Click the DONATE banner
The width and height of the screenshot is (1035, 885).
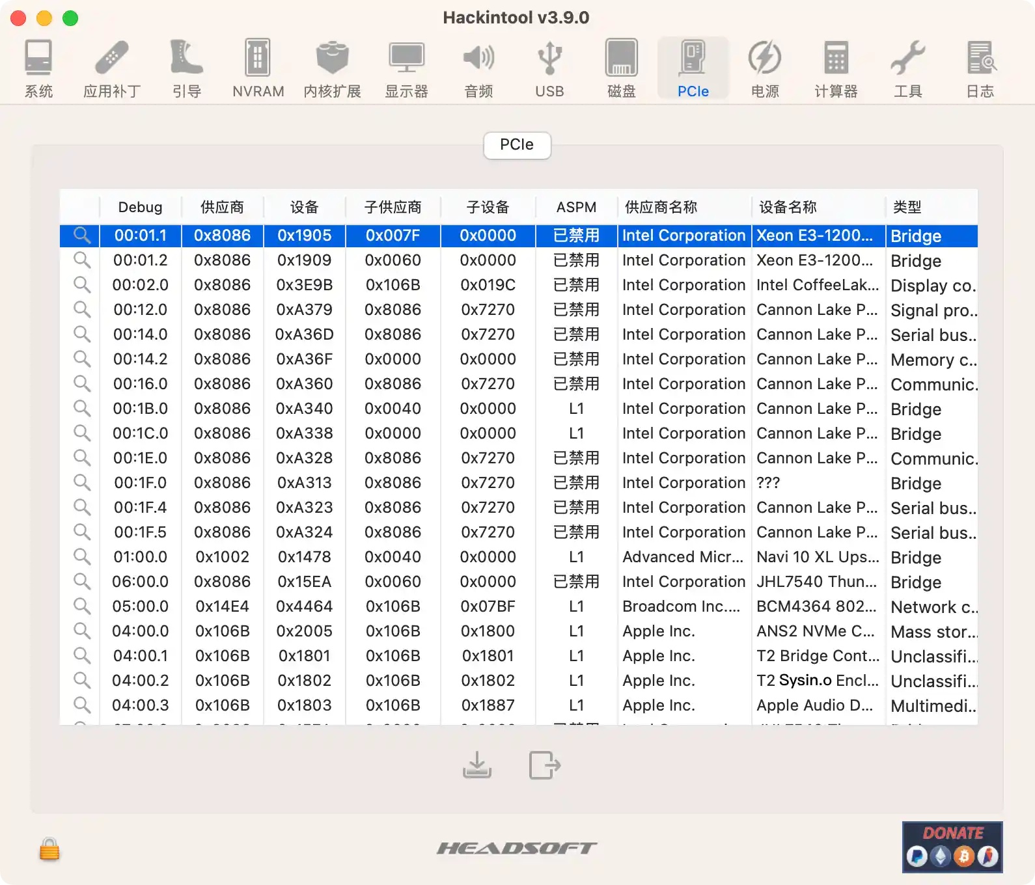(952, 847)
